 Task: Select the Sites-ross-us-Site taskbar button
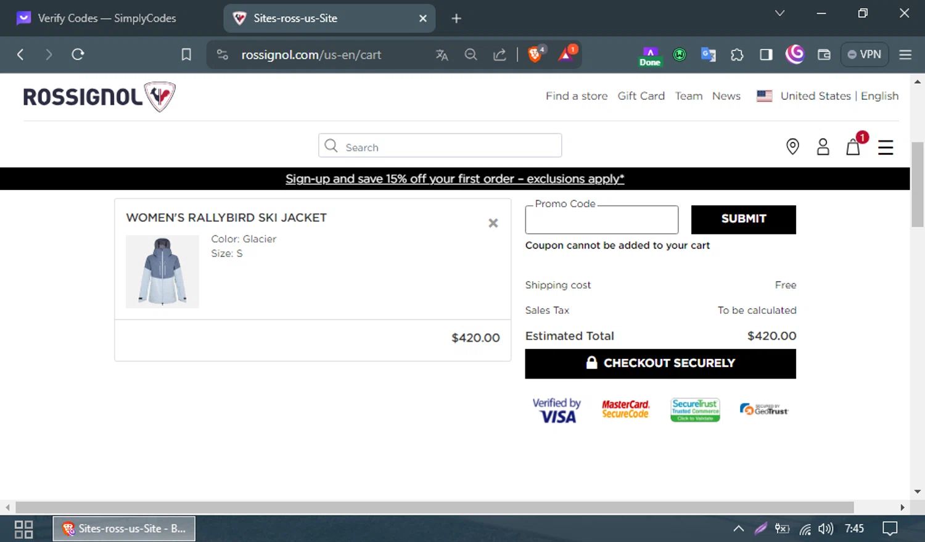click(124, 528)
